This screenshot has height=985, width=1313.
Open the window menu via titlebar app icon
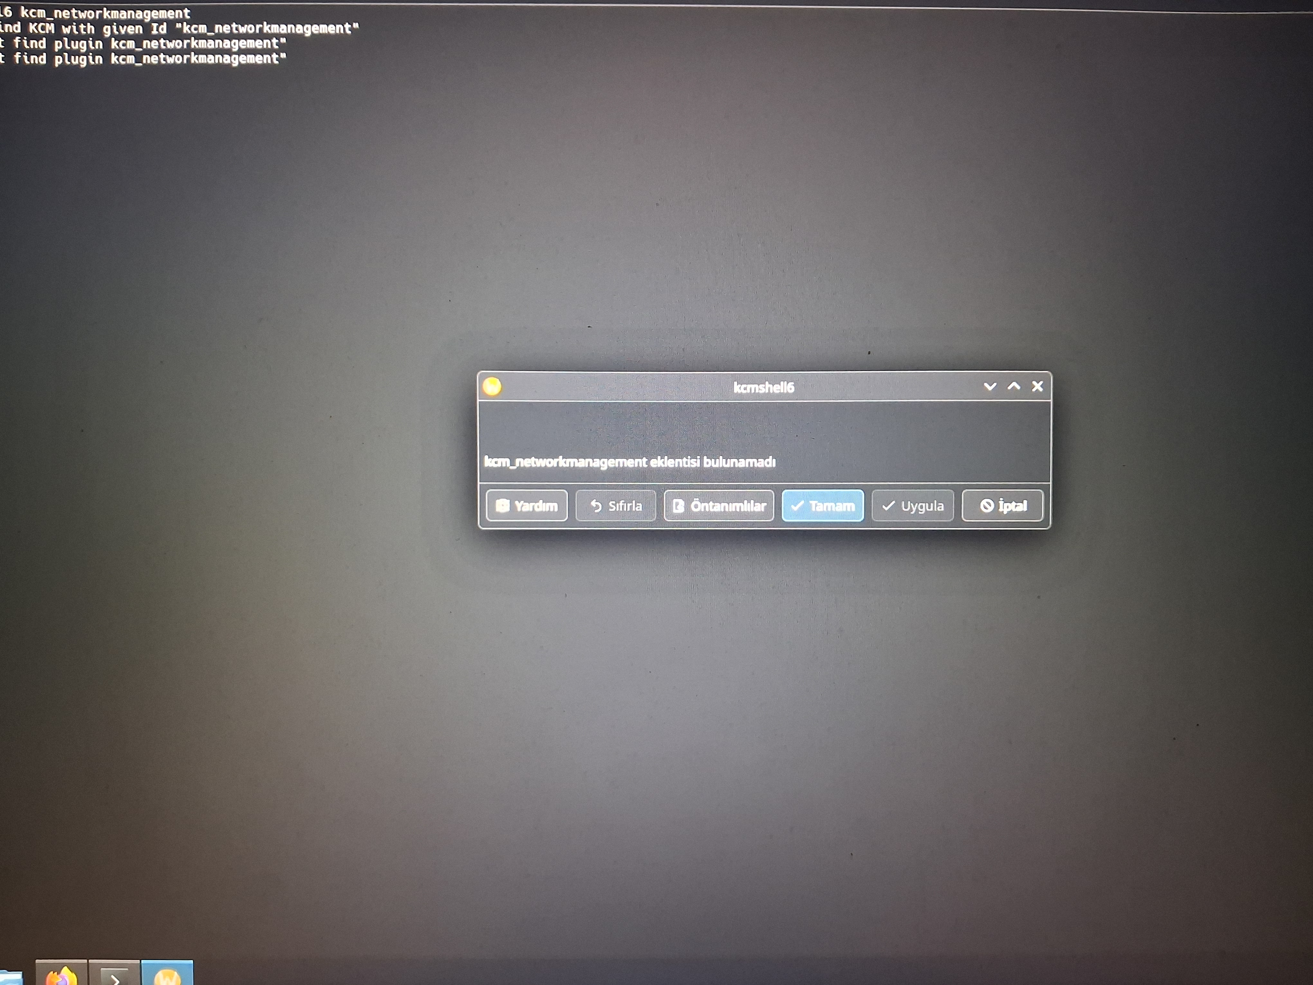pos(492,387)
